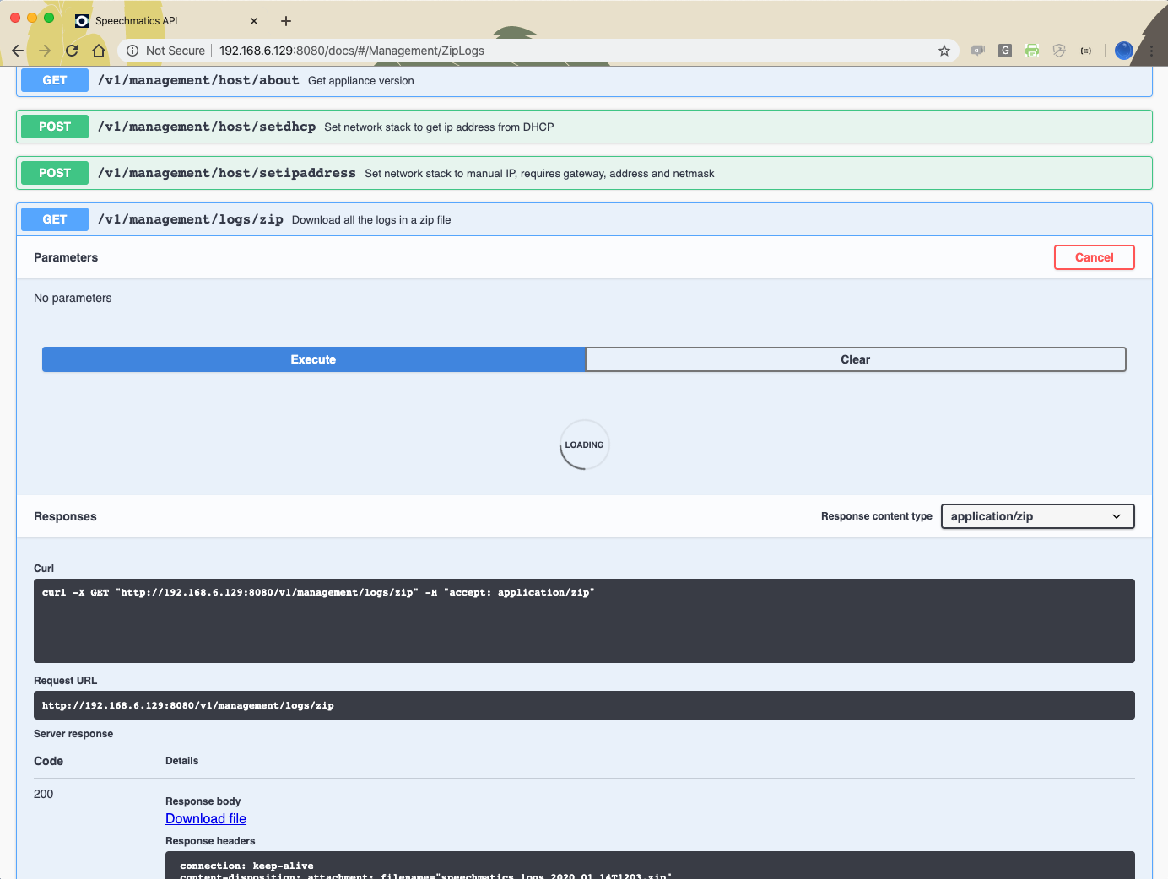Click the Server response label
The image size is (1168, 879).
pyautogui.click(x=73, y=734)
